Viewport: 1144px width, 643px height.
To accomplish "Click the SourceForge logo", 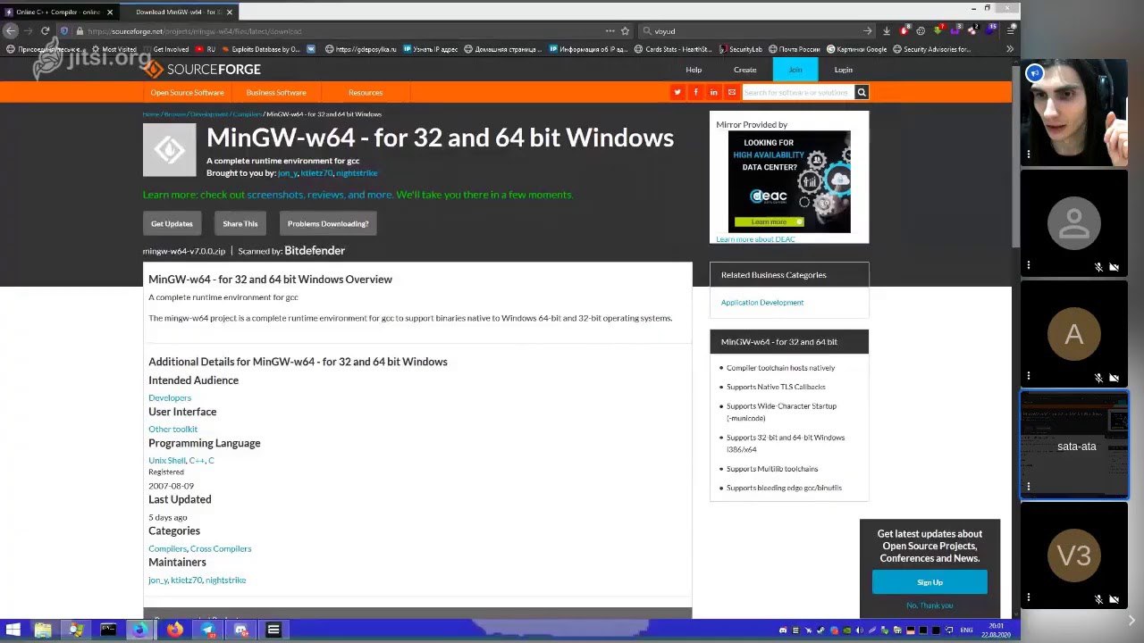I will (x=202, y=70).
